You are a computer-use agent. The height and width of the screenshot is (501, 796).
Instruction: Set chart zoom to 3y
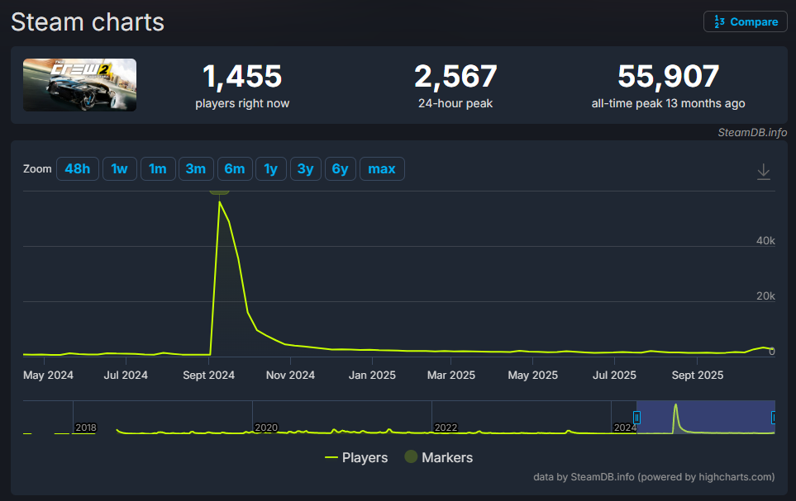pyautogui.click(x=306, y=169)
